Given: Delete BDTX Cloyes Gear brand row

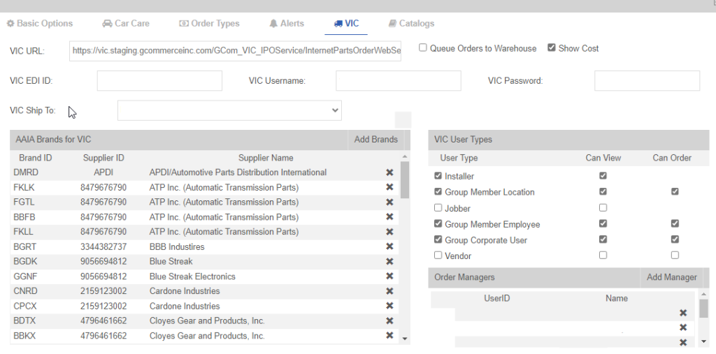Looking at the screenshot, I should [x=389, y=321].
